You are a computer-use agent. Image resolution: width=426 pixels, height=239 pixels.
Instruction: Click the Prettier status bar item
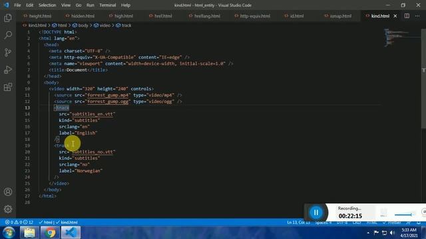(x=391, y=222)
